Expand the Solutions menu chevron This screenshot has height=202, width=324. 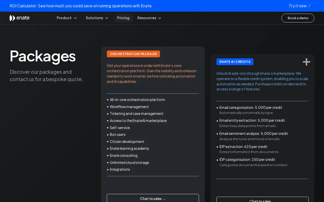click(x=107, y=18)
